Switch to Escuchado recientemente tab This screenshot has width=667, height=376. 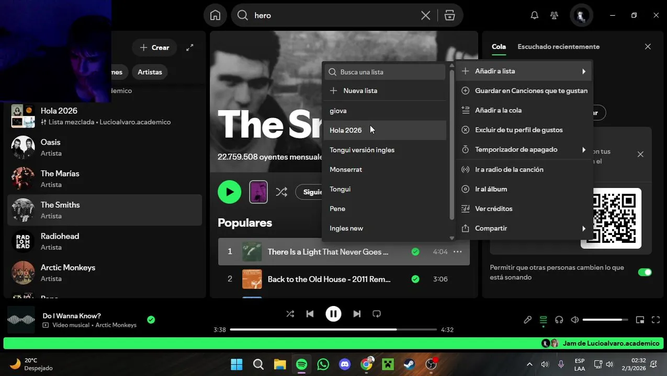tap(558, 46)
